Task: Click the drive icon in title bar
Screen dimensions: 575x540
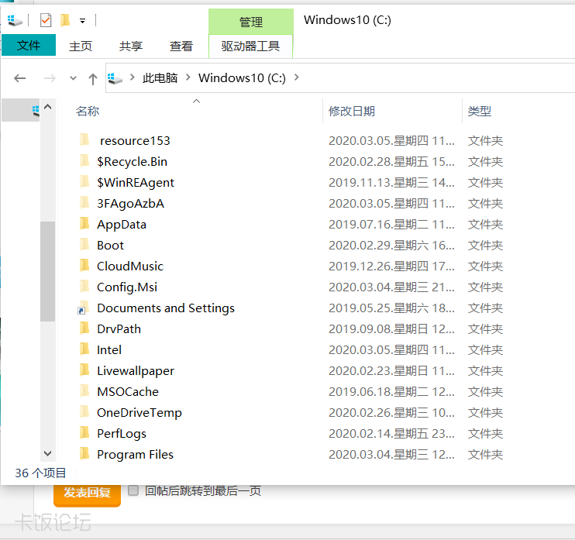Action: point(15,20)
